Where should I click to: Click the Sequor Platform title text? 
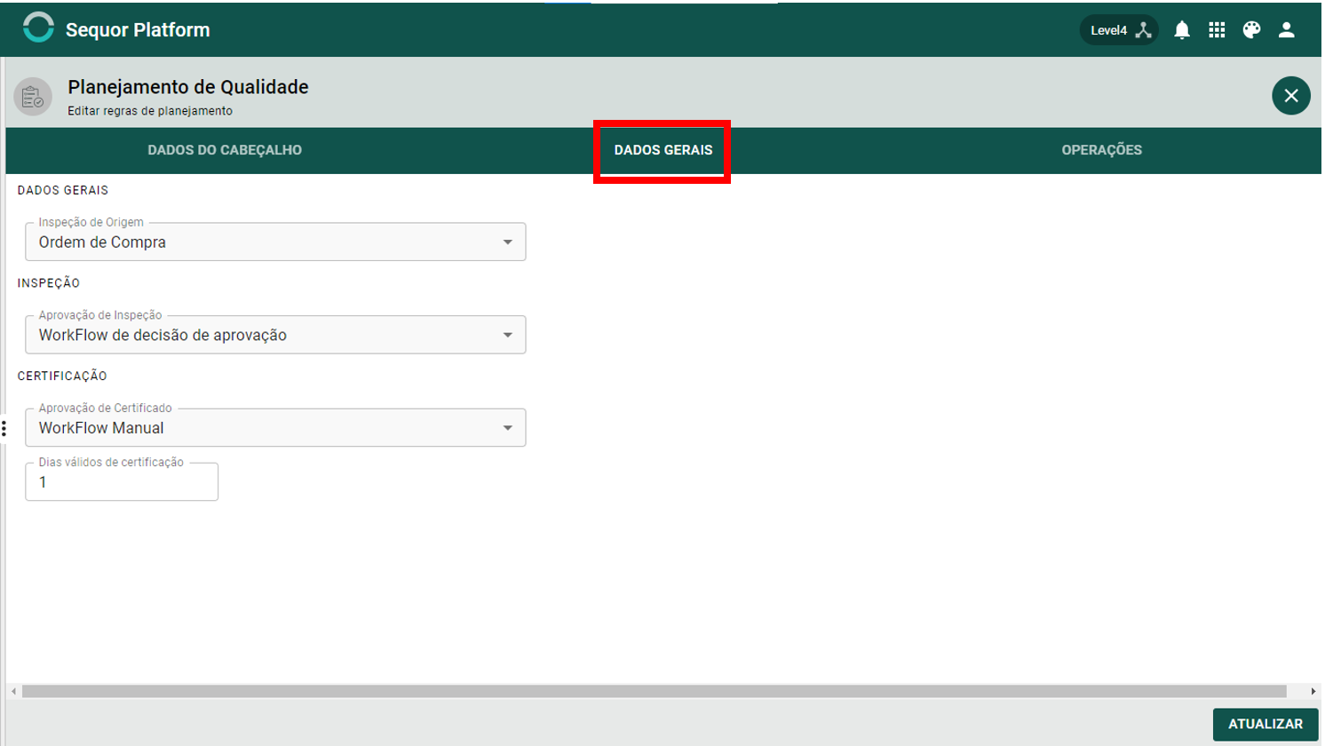click(138, 30)
